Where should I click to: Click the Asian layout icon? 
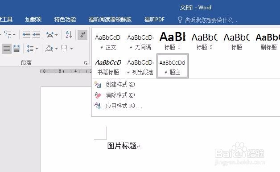click(50, 34)
